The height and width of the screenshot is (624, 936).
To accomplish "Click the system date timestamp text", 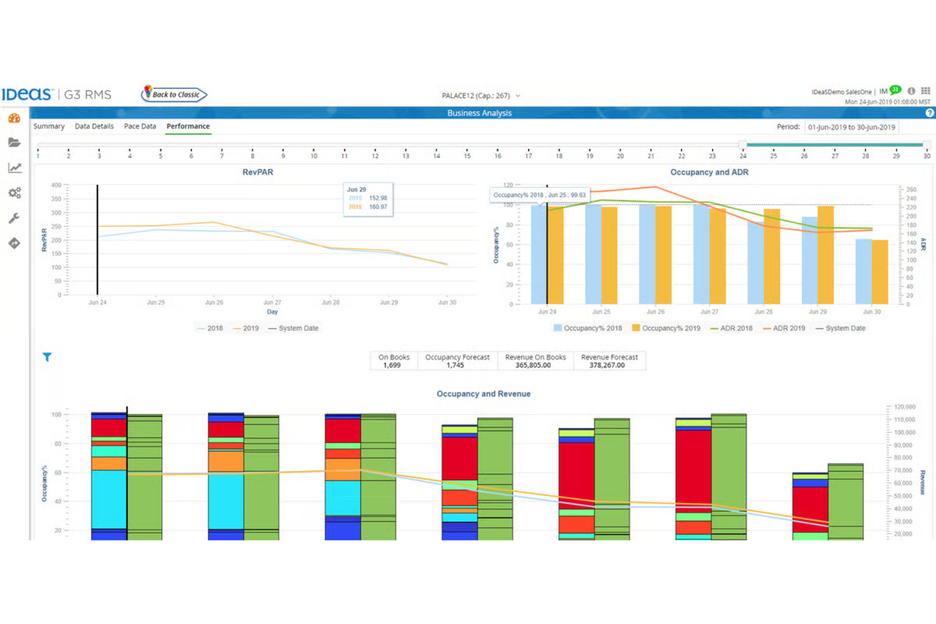I will click(887, 102).
